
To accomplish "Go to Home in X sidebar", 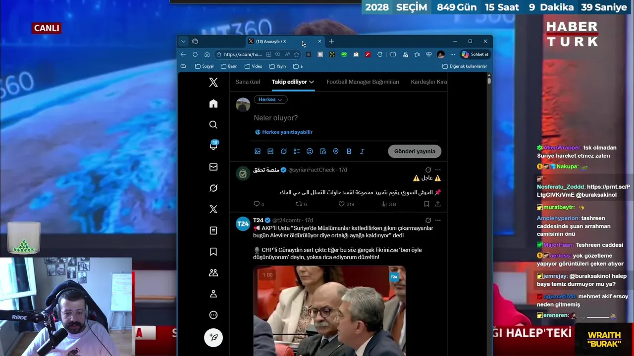I will tap(213, 103).
